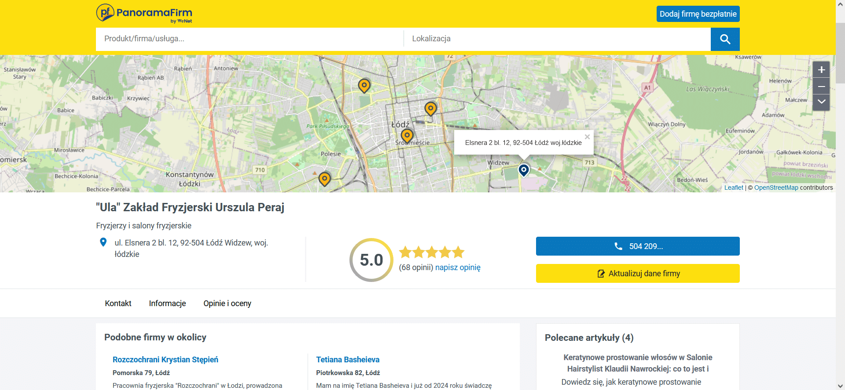Focus the Lokalizacja input field
Viewport: 845px width, 390px height.
tap(557, 39)
